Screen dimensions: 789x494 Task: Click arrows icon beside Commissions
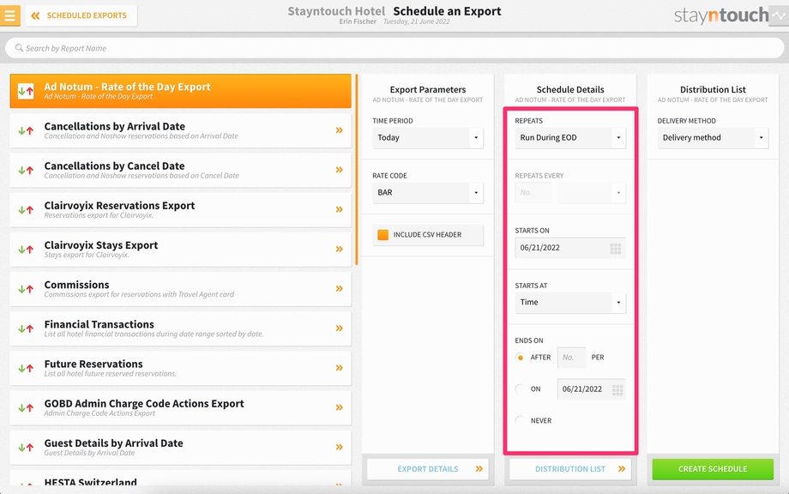click(x=26, y=289)
